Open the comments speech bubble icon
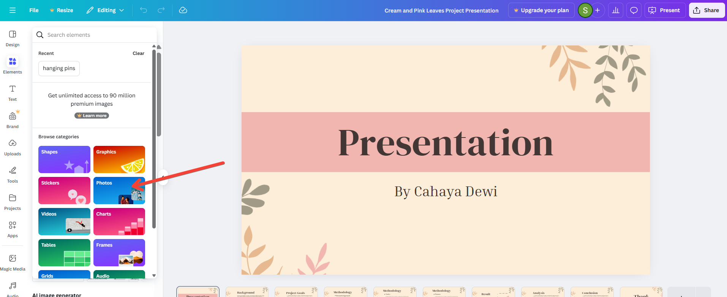Image resolution: width=727 pixels, height=297 pixels. [634, 10]
